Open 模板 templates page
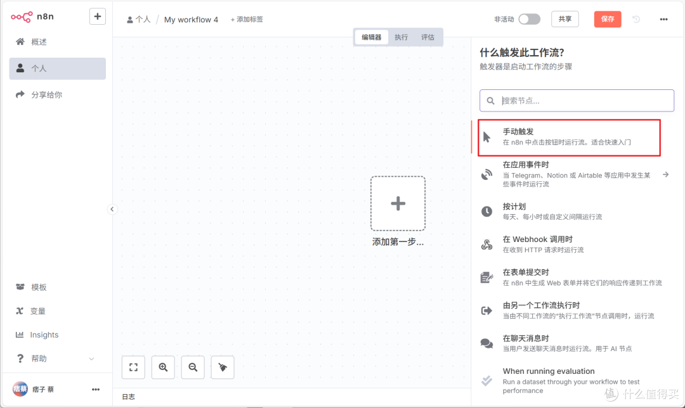 pyautogui.click(x=57, y=287)
